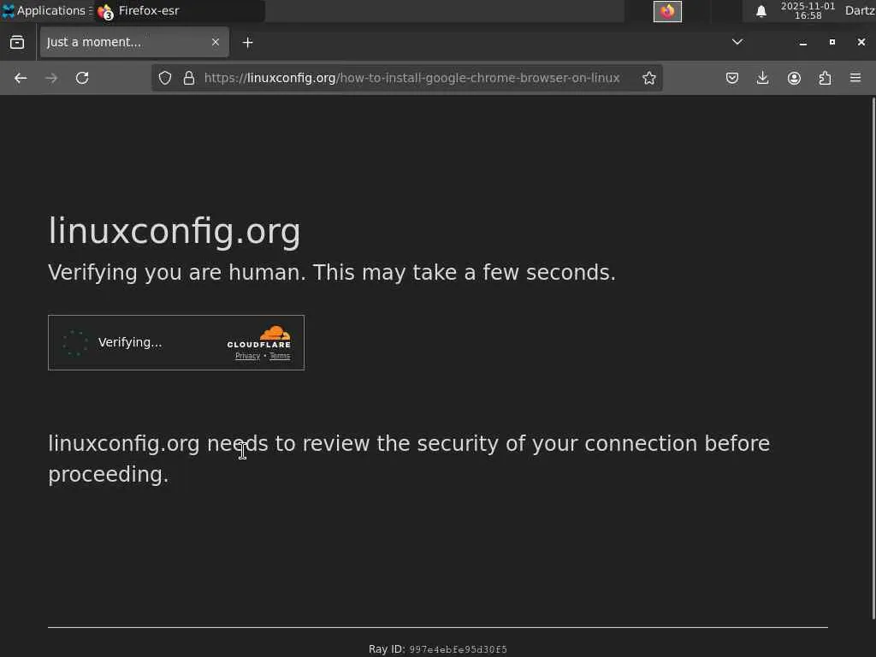Click the 'linuxconfig.org' heading

[175, 231]
